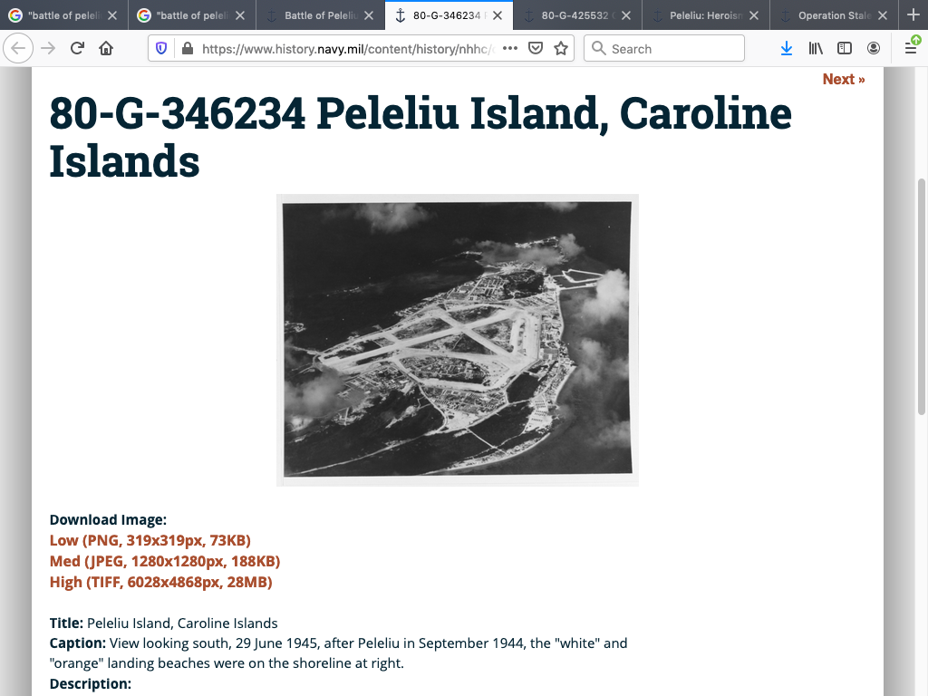
Task: Click the Peleliu Island aerial photo
Action: pos(457,340)
